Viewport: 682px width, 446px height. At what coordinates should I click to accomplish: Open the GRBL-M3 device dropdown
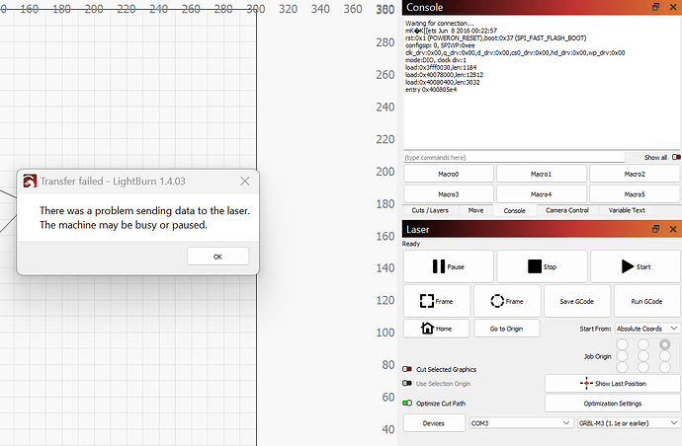pos(629,422)
